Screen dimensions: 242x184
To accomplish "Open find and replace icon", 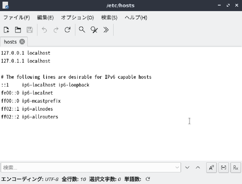I will point(94,30).
